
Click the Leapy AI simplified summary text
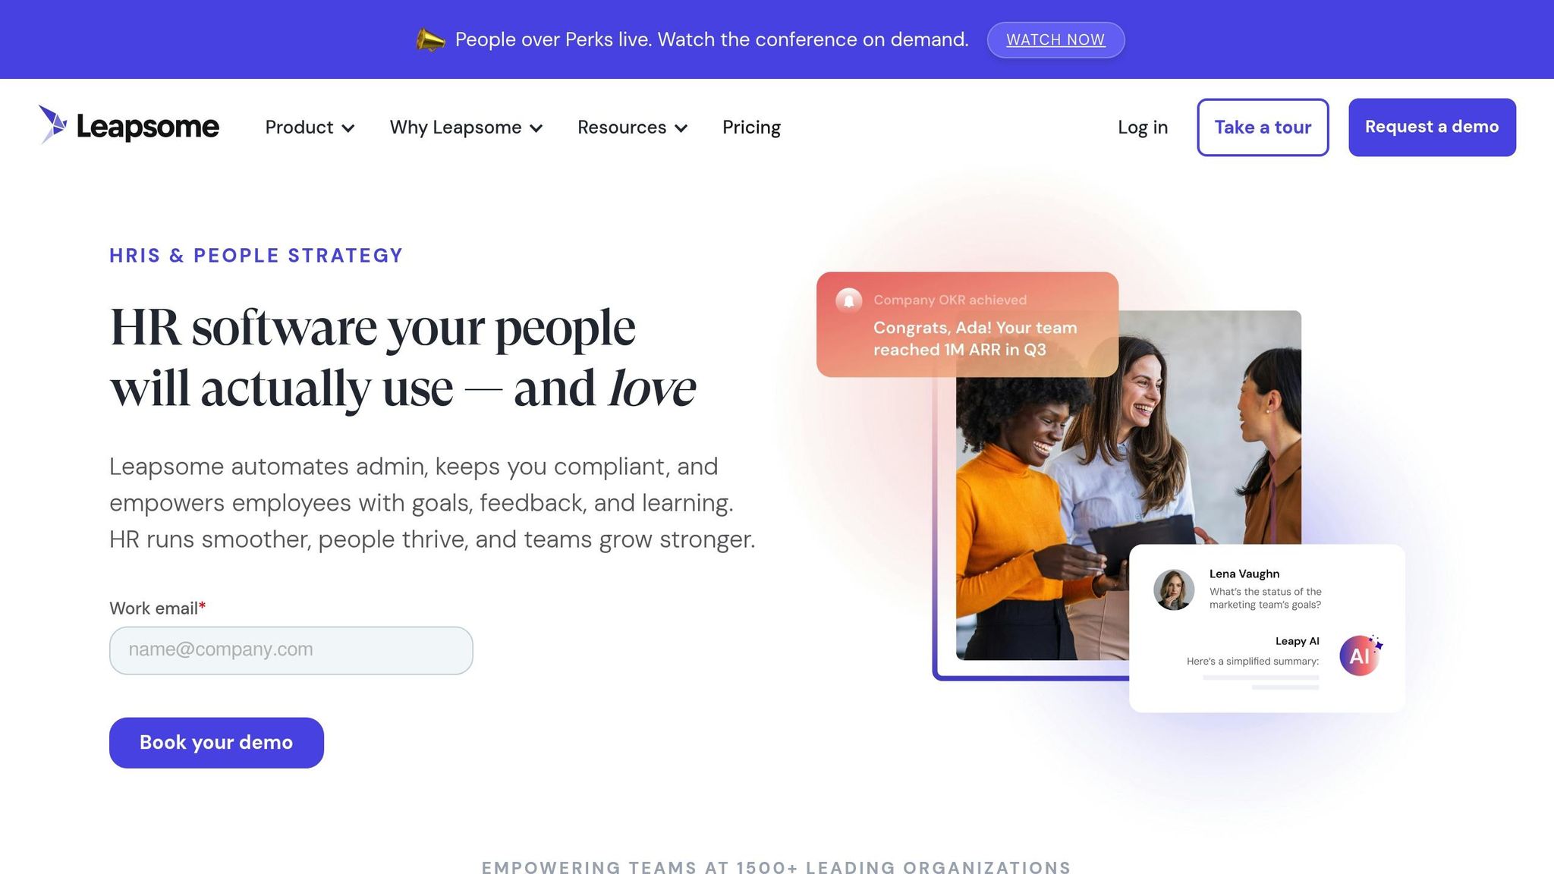1253,662
